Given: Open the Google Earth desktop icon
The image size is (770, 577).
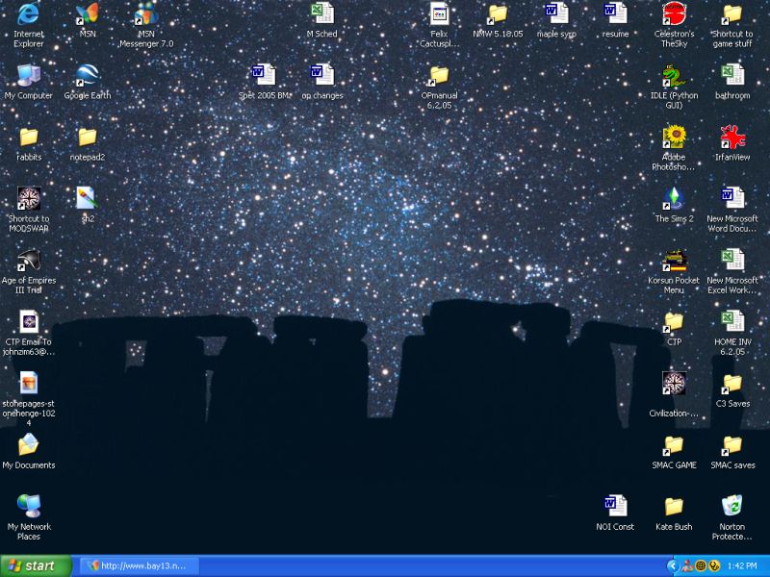Looking at the screenshot, I should click(x=87, y=77).
